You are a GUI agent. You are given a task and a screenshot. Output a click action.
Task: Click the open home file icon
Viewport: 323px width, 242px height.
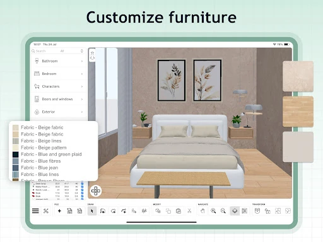(x=69, y=210)
